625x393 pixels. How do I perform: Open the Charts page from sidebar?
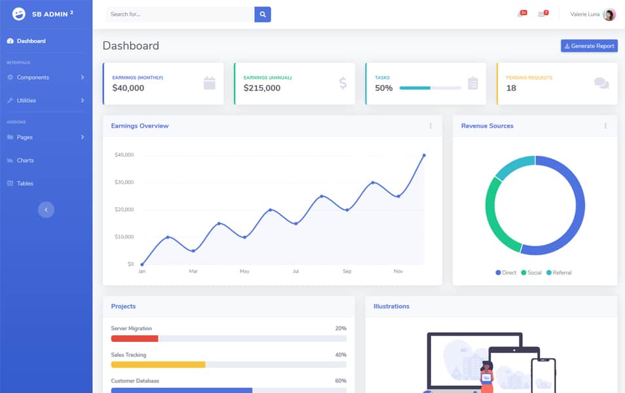click(x=25, y=160)
